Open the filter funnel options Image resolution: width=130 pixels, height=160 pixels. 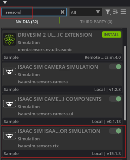point(108,12)
